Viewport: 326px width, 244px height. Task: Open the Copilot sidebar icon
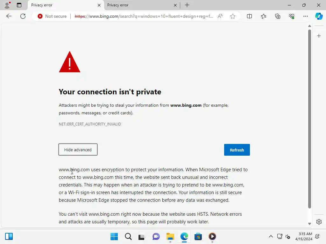pyautogui.click(x=319, y=16)
